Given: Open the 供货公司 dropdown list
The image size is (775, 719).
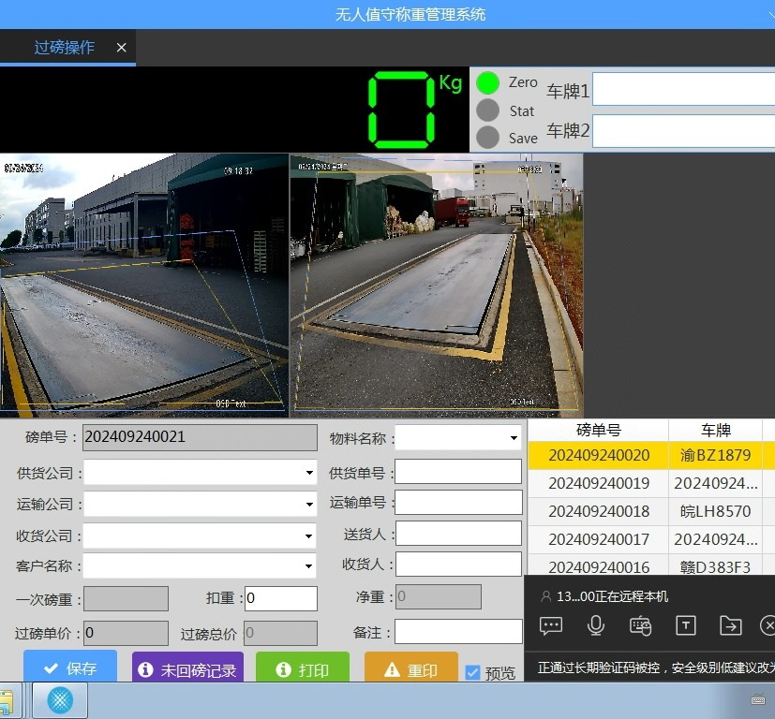Looking at the screenshot, I should [x=309, y=473].
